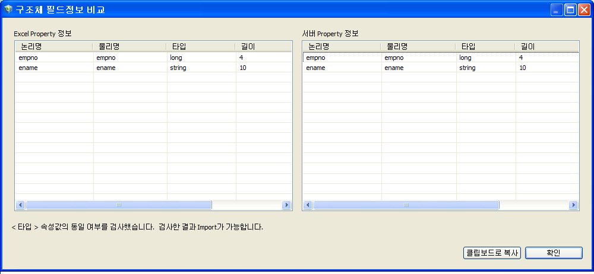Click the 확인 button
The height and width of the screenshot is (274, 594).
point(553,253)
